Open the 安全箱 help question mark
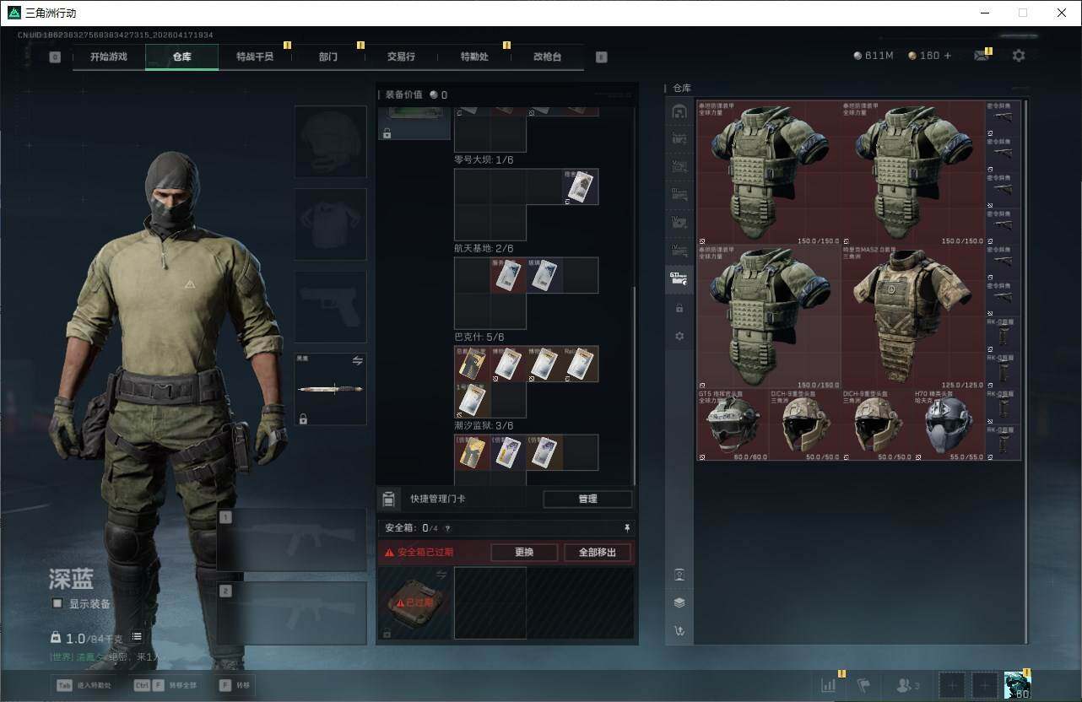1082x702 pixels. pyautogui.click(x=447, y=528)
